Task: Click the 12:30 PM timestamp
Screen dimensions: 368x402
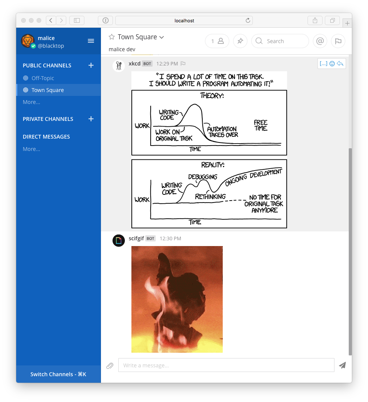Action: tap(170, 238)
